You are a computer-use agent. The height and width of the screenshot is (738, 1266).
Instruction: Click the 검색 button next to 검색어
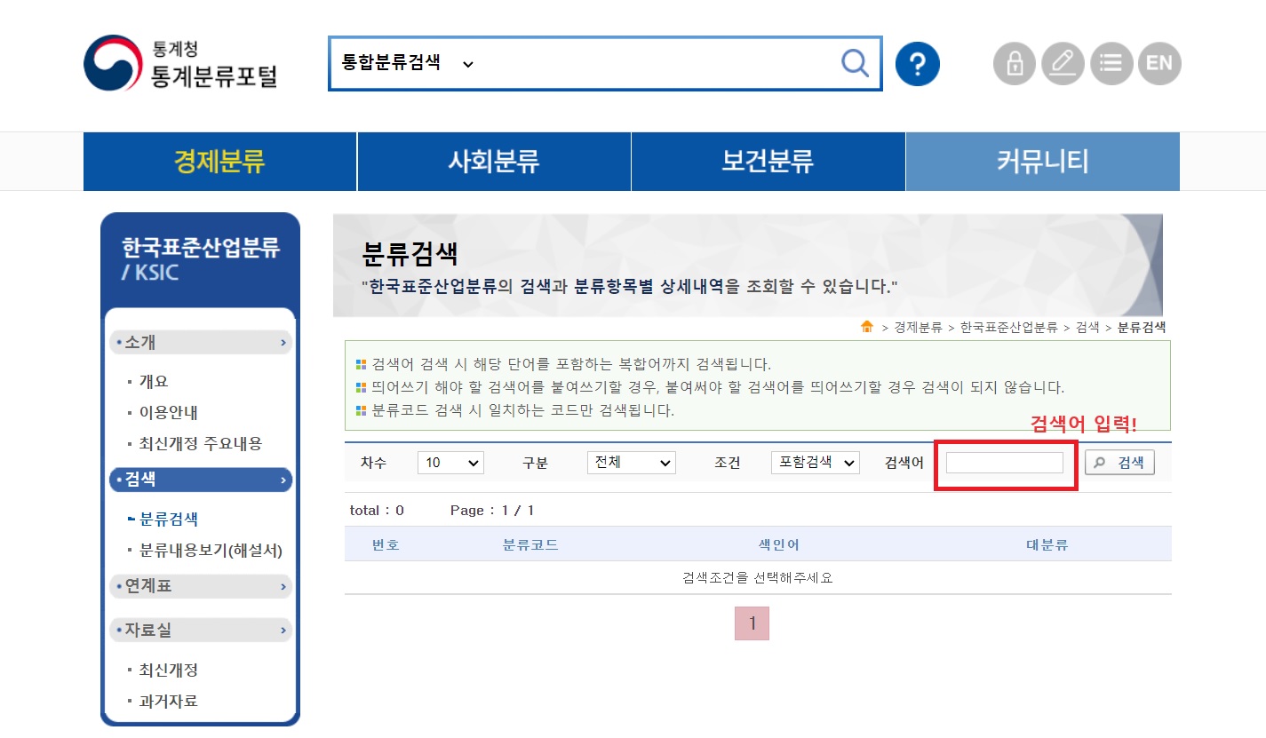tap(1119, 463)
